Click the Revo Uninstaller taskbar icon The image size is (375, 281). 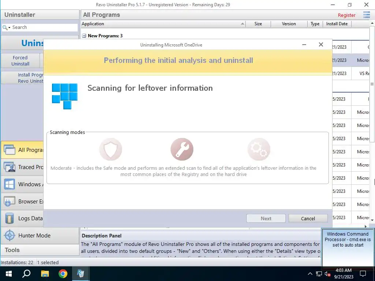tap(81, 274)
